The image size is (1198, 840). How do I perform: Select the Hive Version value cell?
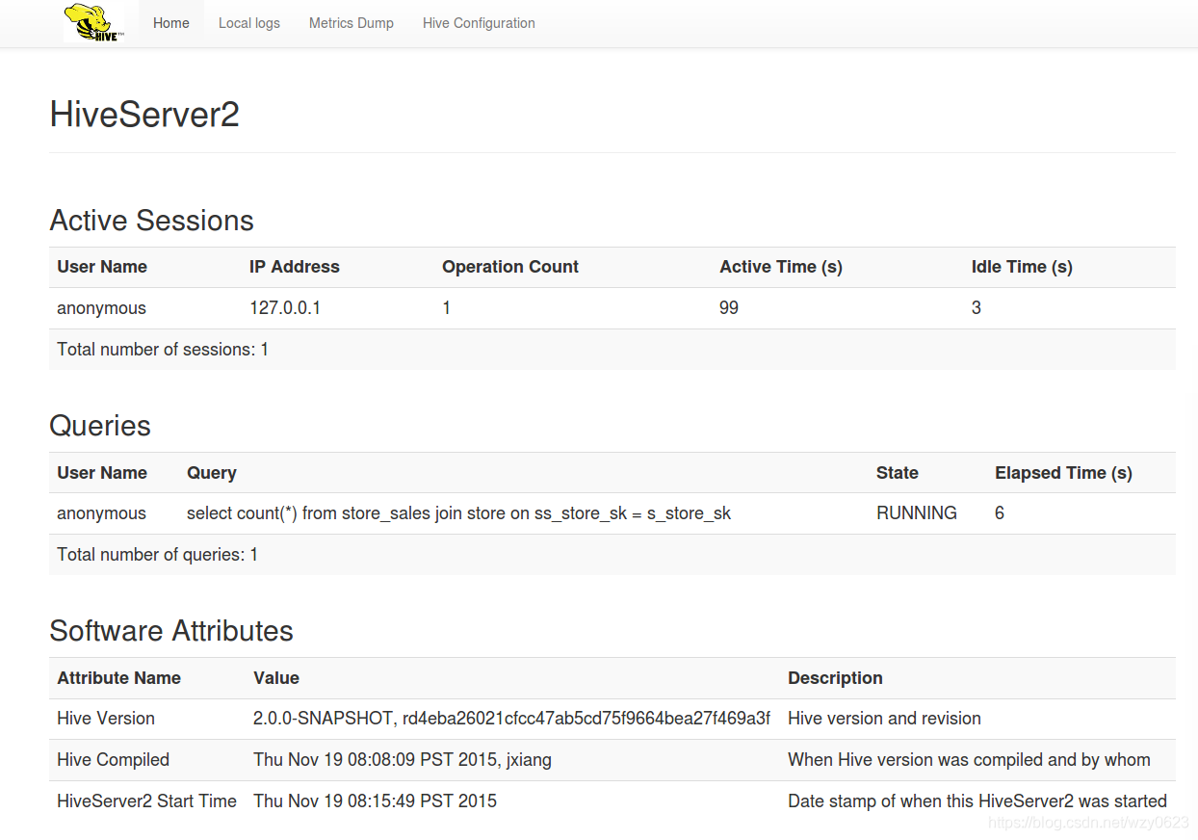pos(511,719)
